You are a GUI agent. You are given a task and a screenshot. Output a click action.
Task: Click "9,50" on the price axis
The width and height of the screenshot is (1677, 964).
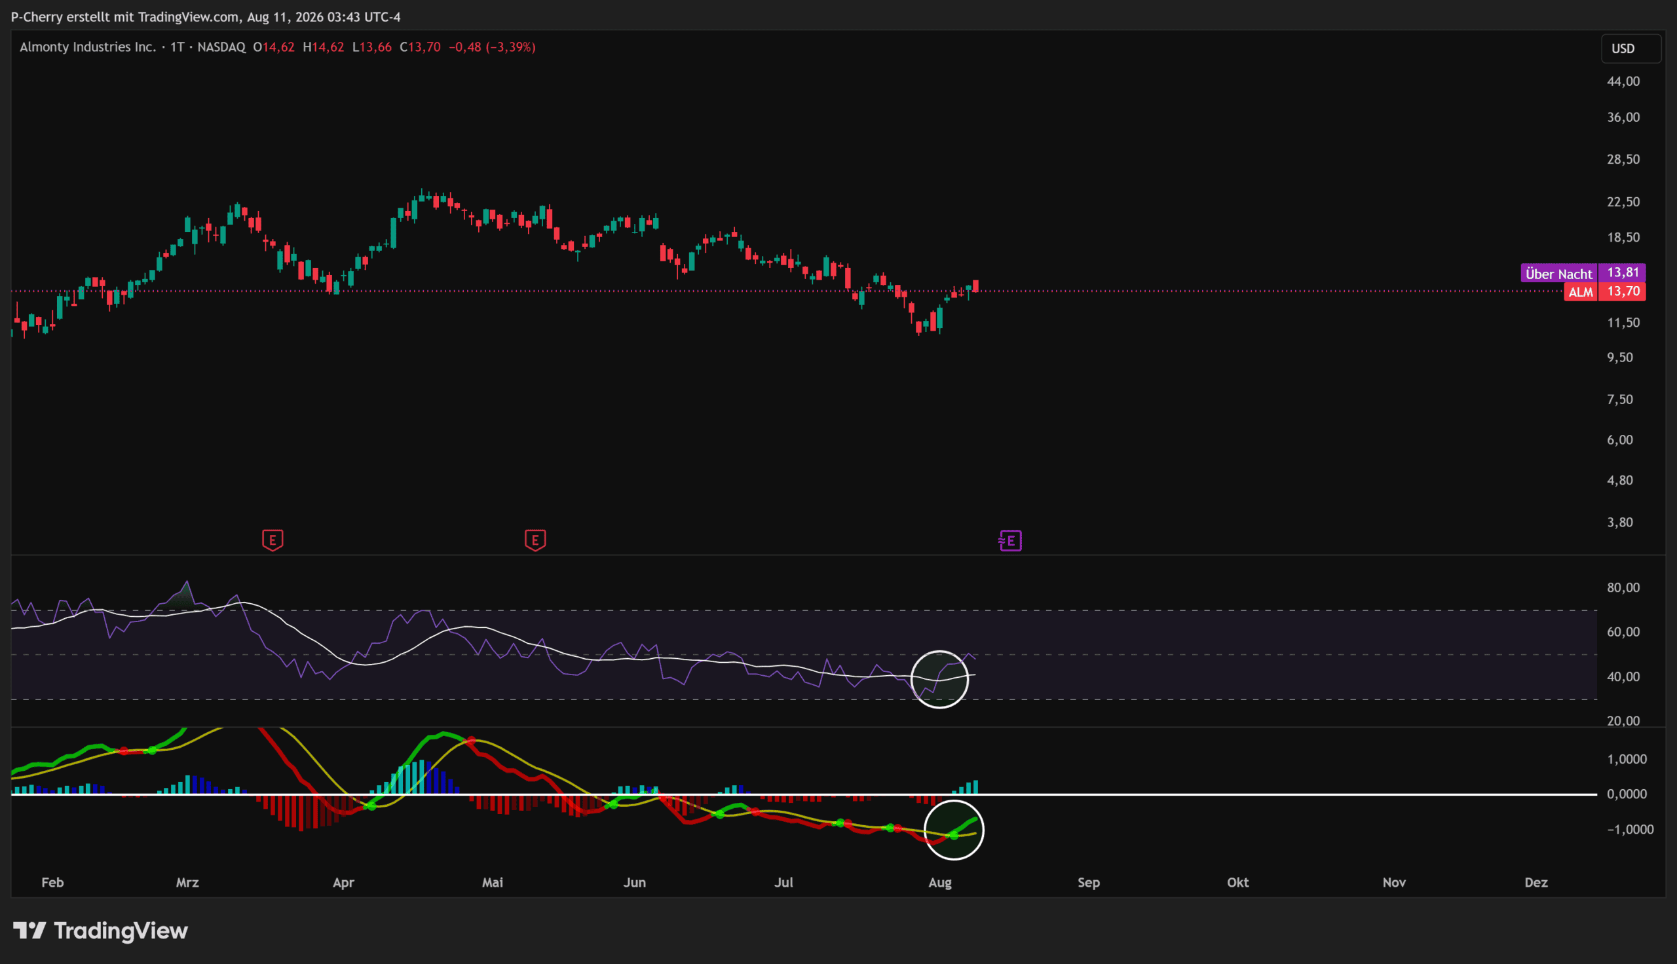1620,358
